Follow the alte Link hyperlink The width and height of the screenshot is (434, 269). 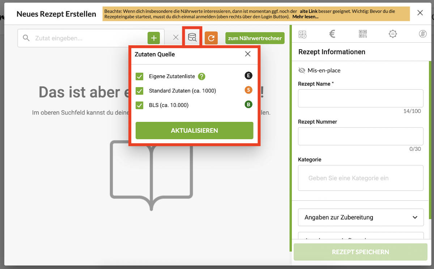[309, 12]
